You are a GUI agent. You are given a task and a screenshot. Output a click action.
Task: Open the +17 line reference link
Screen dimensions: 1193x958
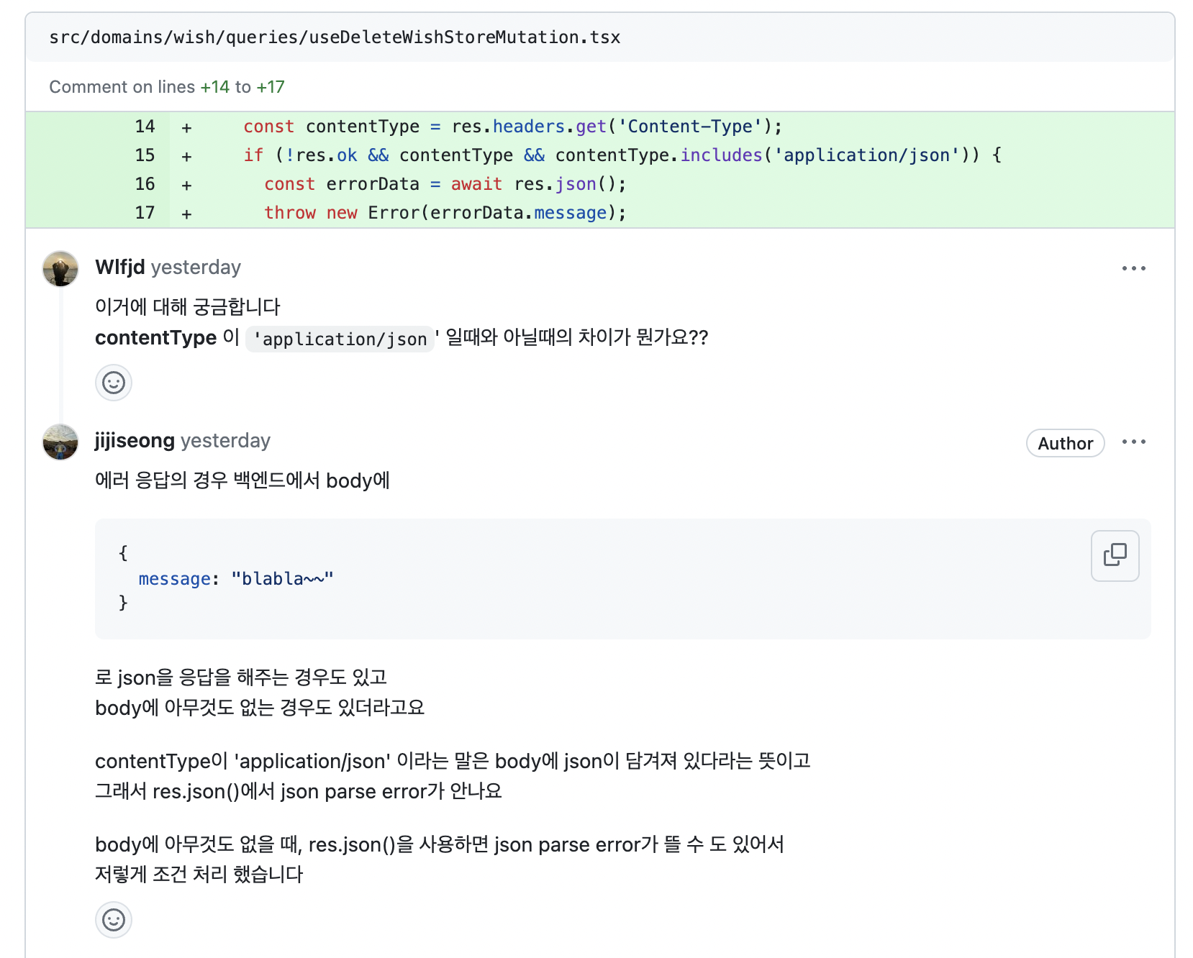269,86
